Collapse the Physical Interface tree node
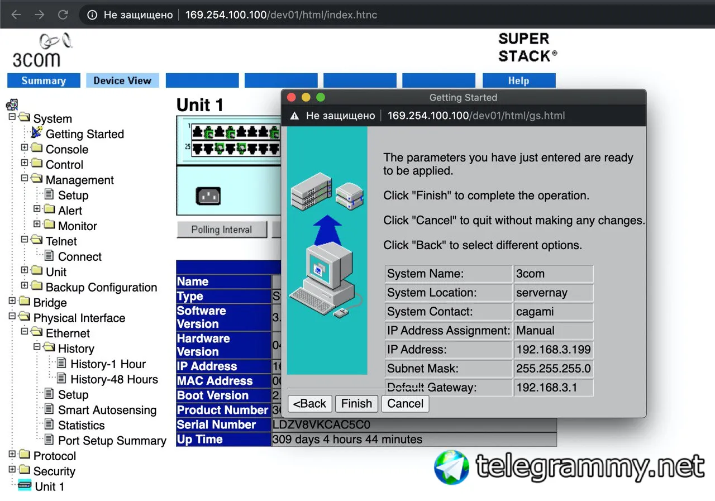 [12, 317]
